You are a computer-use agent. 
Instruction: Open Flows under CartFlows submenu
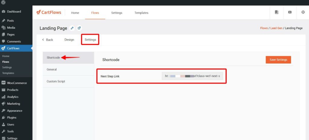click(x=5, y=62)
